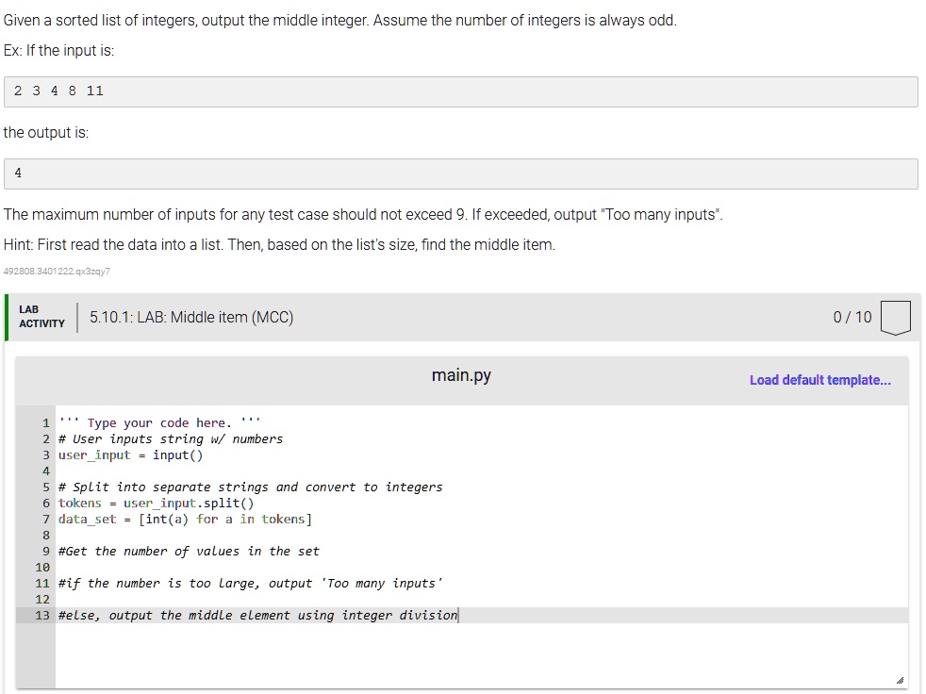Click the editor resize grip in bottom corner
Screen dimensions: 926x694
point(899,680)
